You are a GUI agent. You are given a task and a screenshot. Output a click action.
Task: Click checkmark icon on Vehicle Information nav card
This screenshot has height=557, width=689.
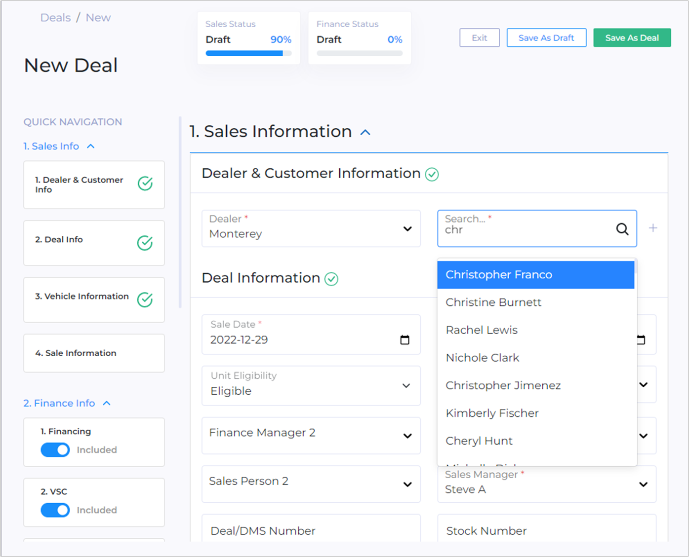pos(145,299)
